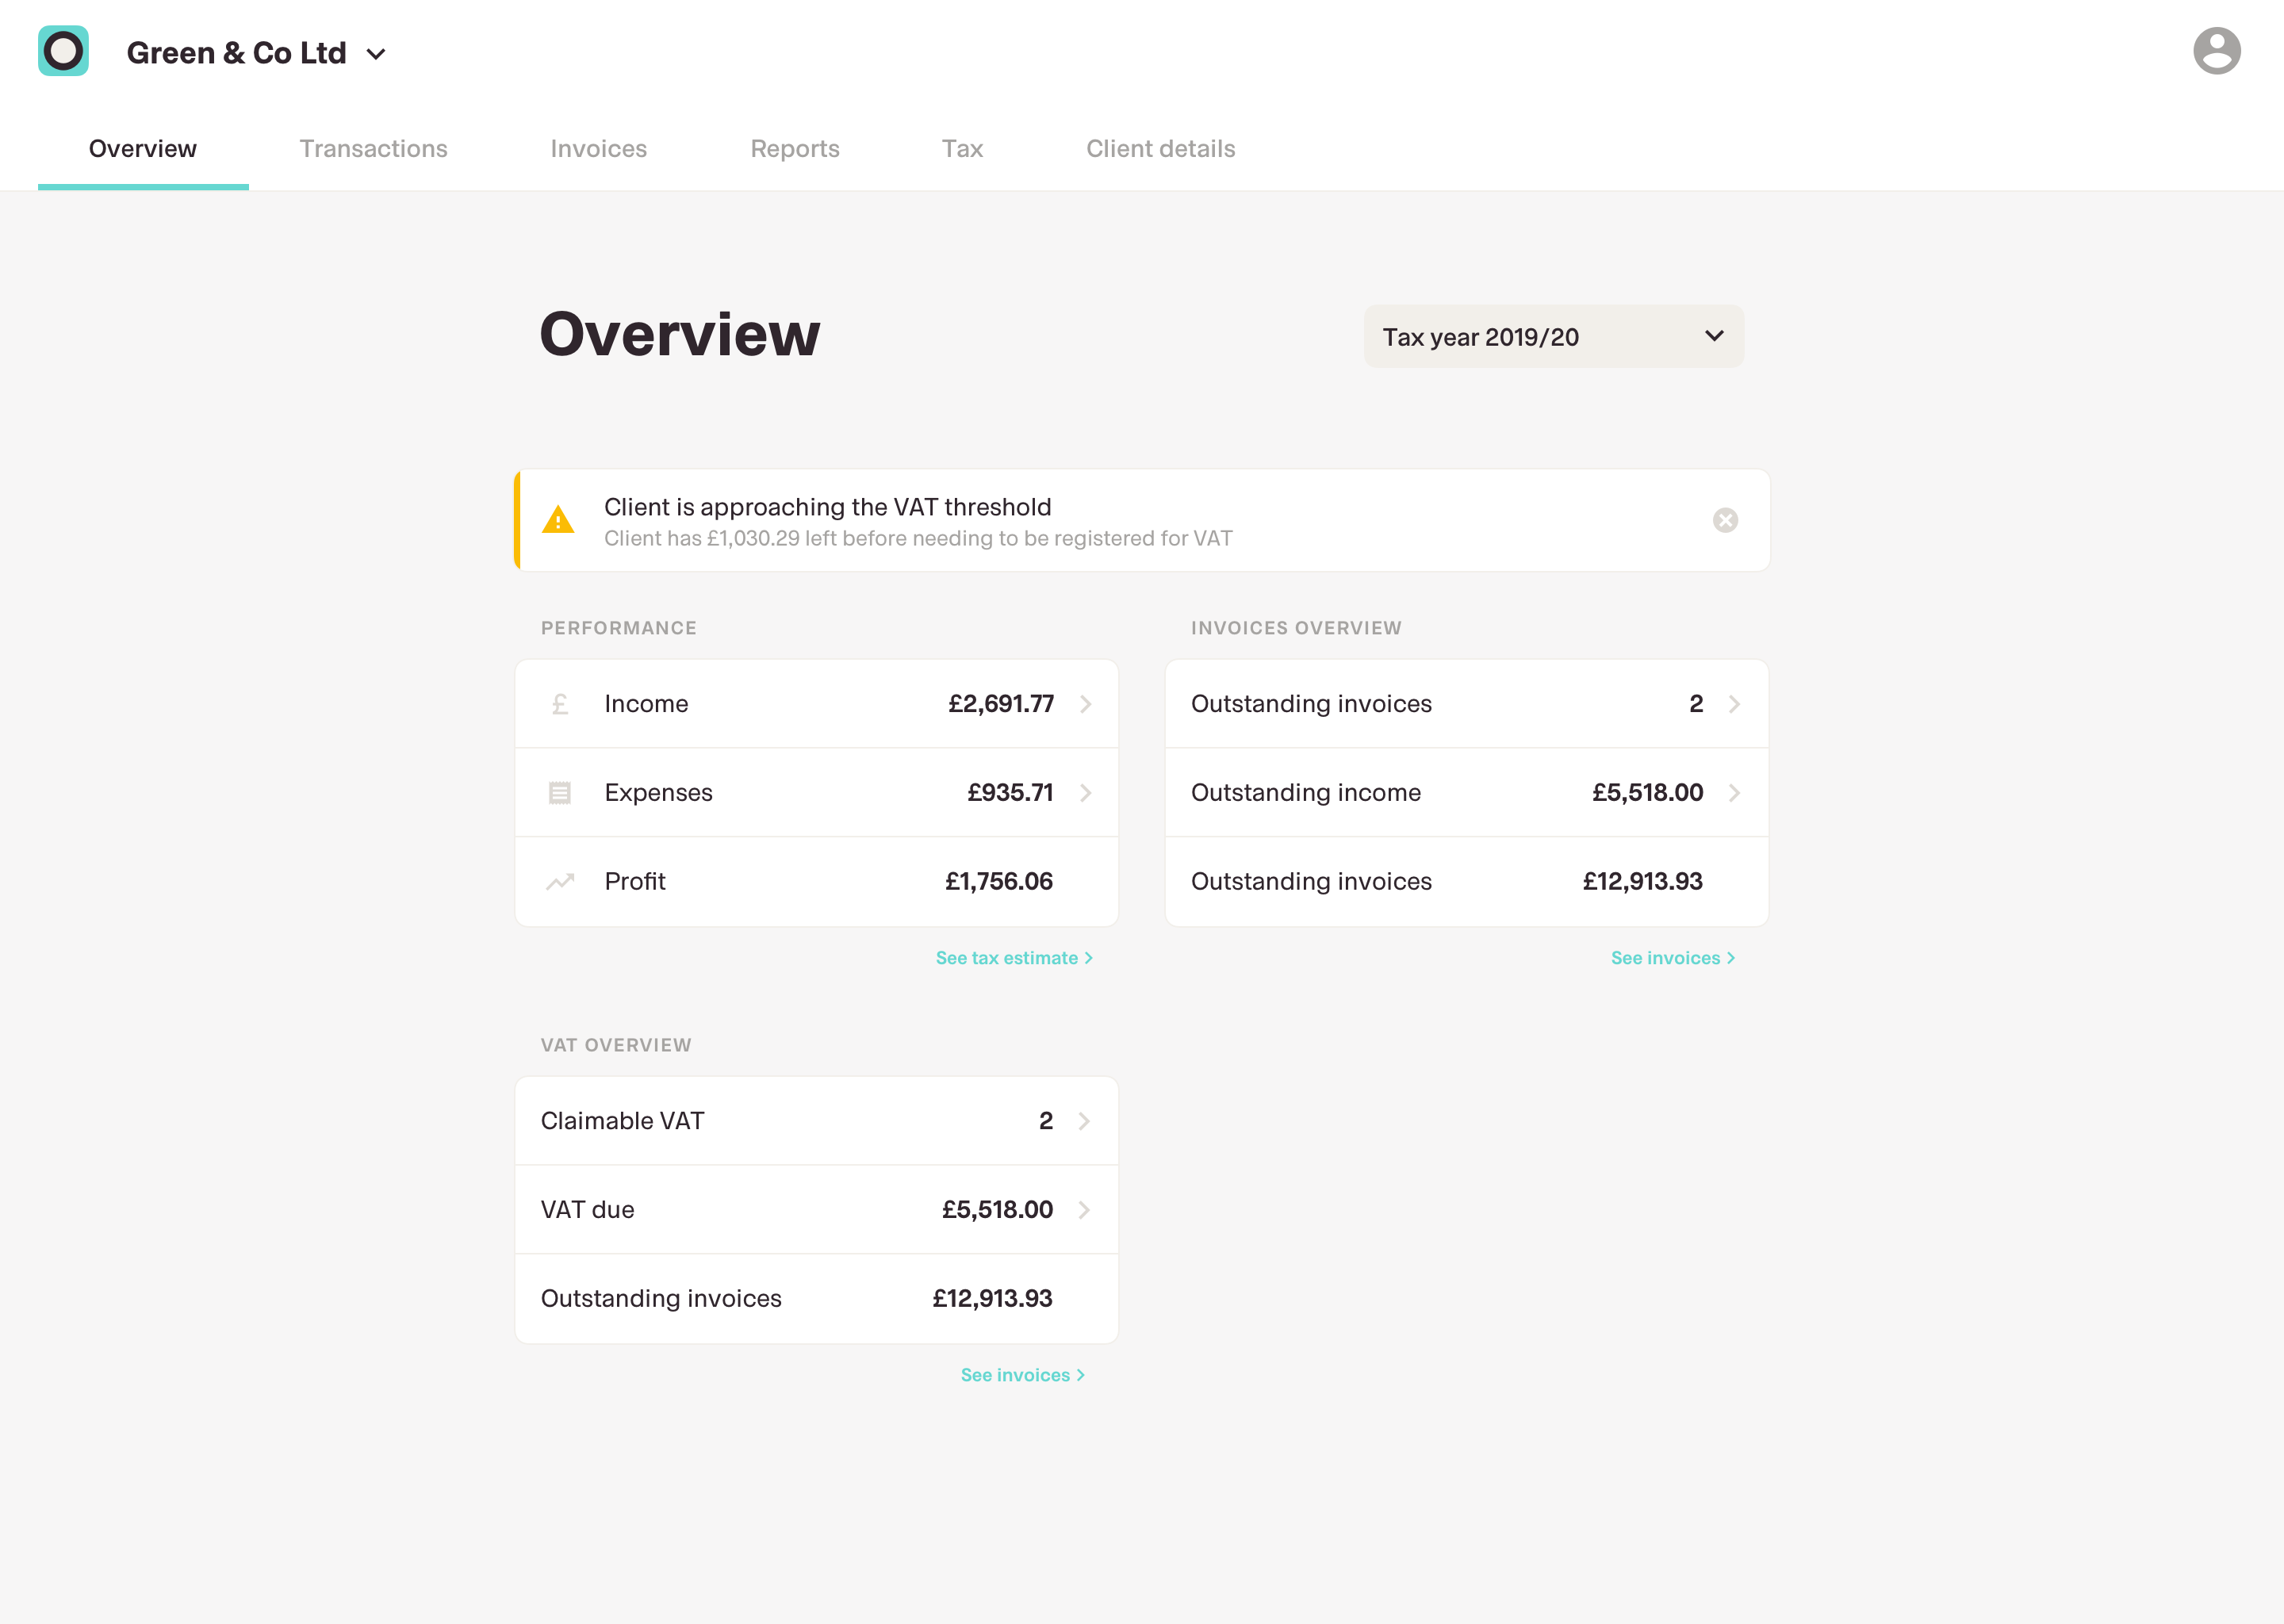Expand the VAT due row arrow
This screenshot has height=1624, width=2284.
1084,1210
